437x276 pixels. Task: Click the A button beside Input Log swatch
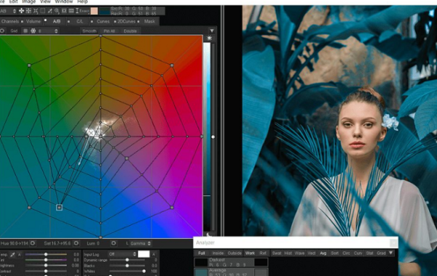tap(154, 254)
